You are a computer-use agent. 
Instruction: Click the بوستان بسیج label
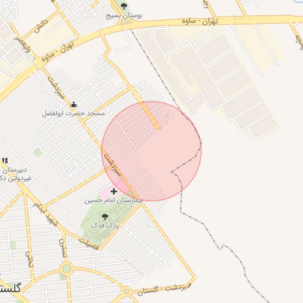click(x=124, y=16)
